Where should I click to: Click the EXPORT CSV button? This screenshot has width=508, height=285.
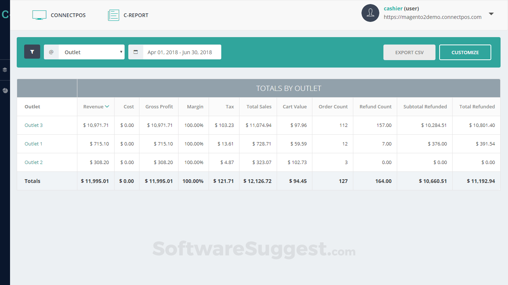coord(409,52)
